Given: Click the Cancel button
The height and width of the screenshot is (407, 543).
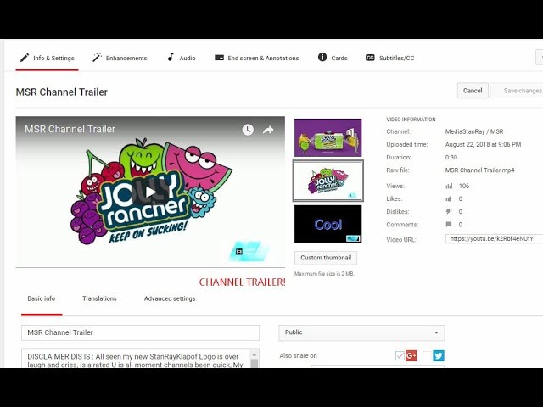Looking at the screenshot, I should point(473,91).
